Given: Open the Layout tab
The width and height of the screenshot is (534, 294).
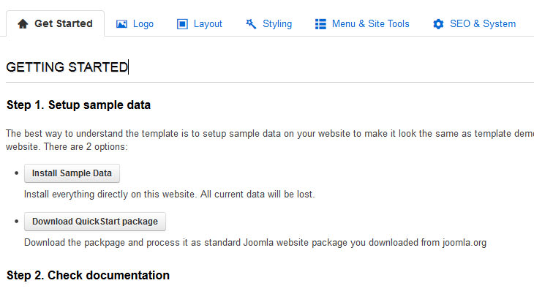Looking at the screenshot, I should tap(208, 24).
